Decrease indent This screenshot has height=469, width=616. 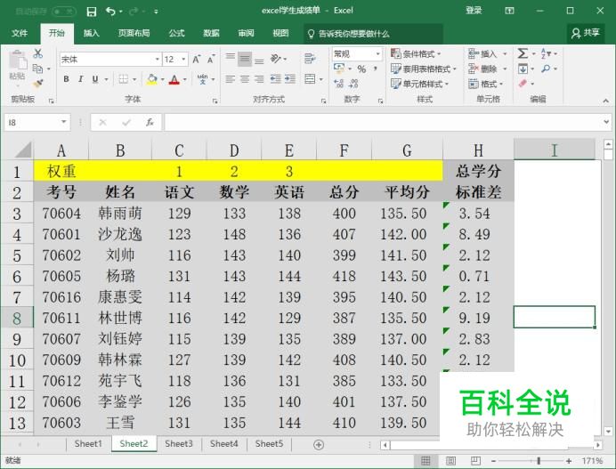[x=275, y=79]
